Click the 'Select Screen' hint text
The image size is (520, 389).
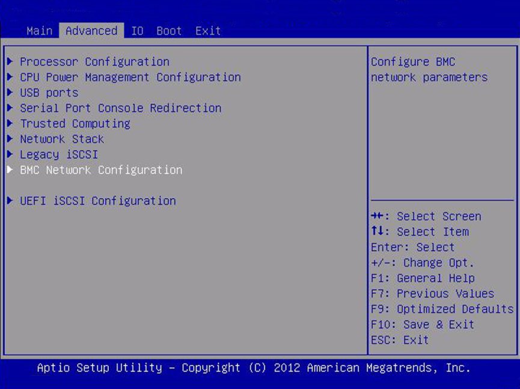coord(439,216)
